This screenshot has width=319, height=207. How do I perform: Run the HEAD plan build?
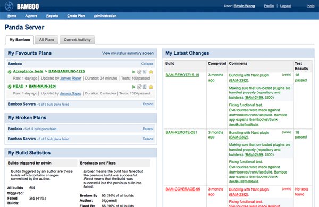(x=133, y=87)
